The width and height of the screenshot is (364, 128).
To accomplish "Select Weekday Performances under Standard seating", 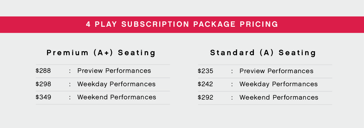I will pos(279,84).
